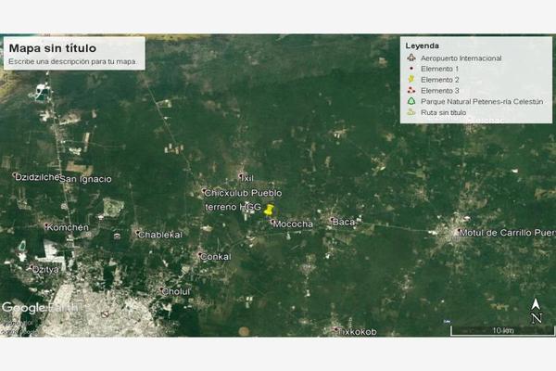The image size is (556, 371).
Task: Click the Baca town marker
Action: click(x=332, y=221)
